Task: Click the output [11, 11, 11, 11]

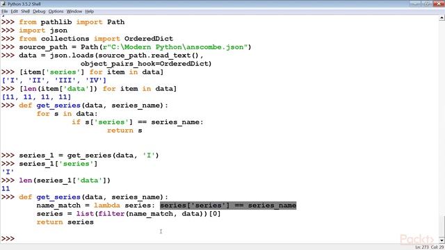Action: click(x=36, y=97)
